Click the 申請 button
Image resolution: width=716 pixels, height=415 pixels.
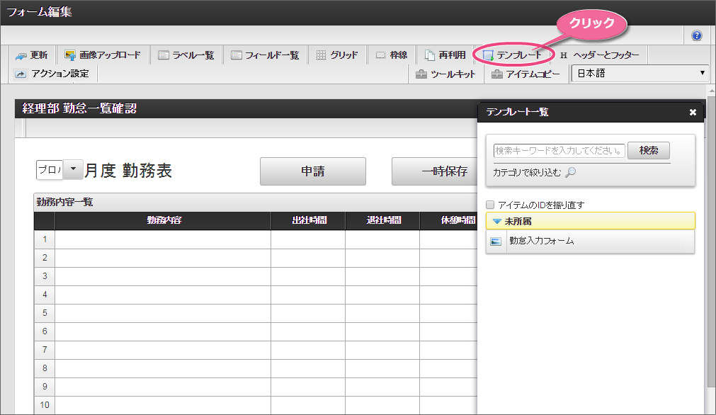coord(313,171)
